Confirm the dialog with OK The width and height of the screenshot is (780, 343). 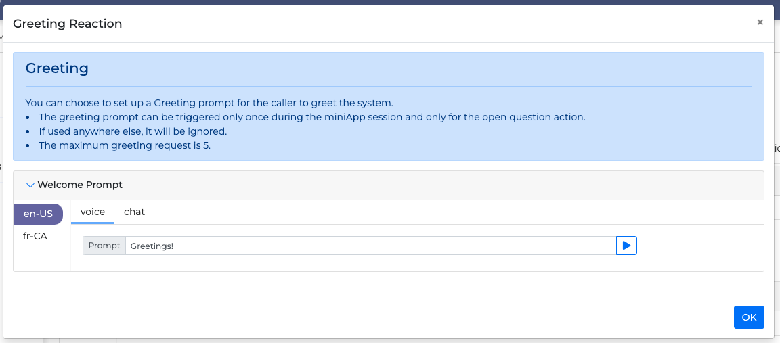tap(748, 317)
